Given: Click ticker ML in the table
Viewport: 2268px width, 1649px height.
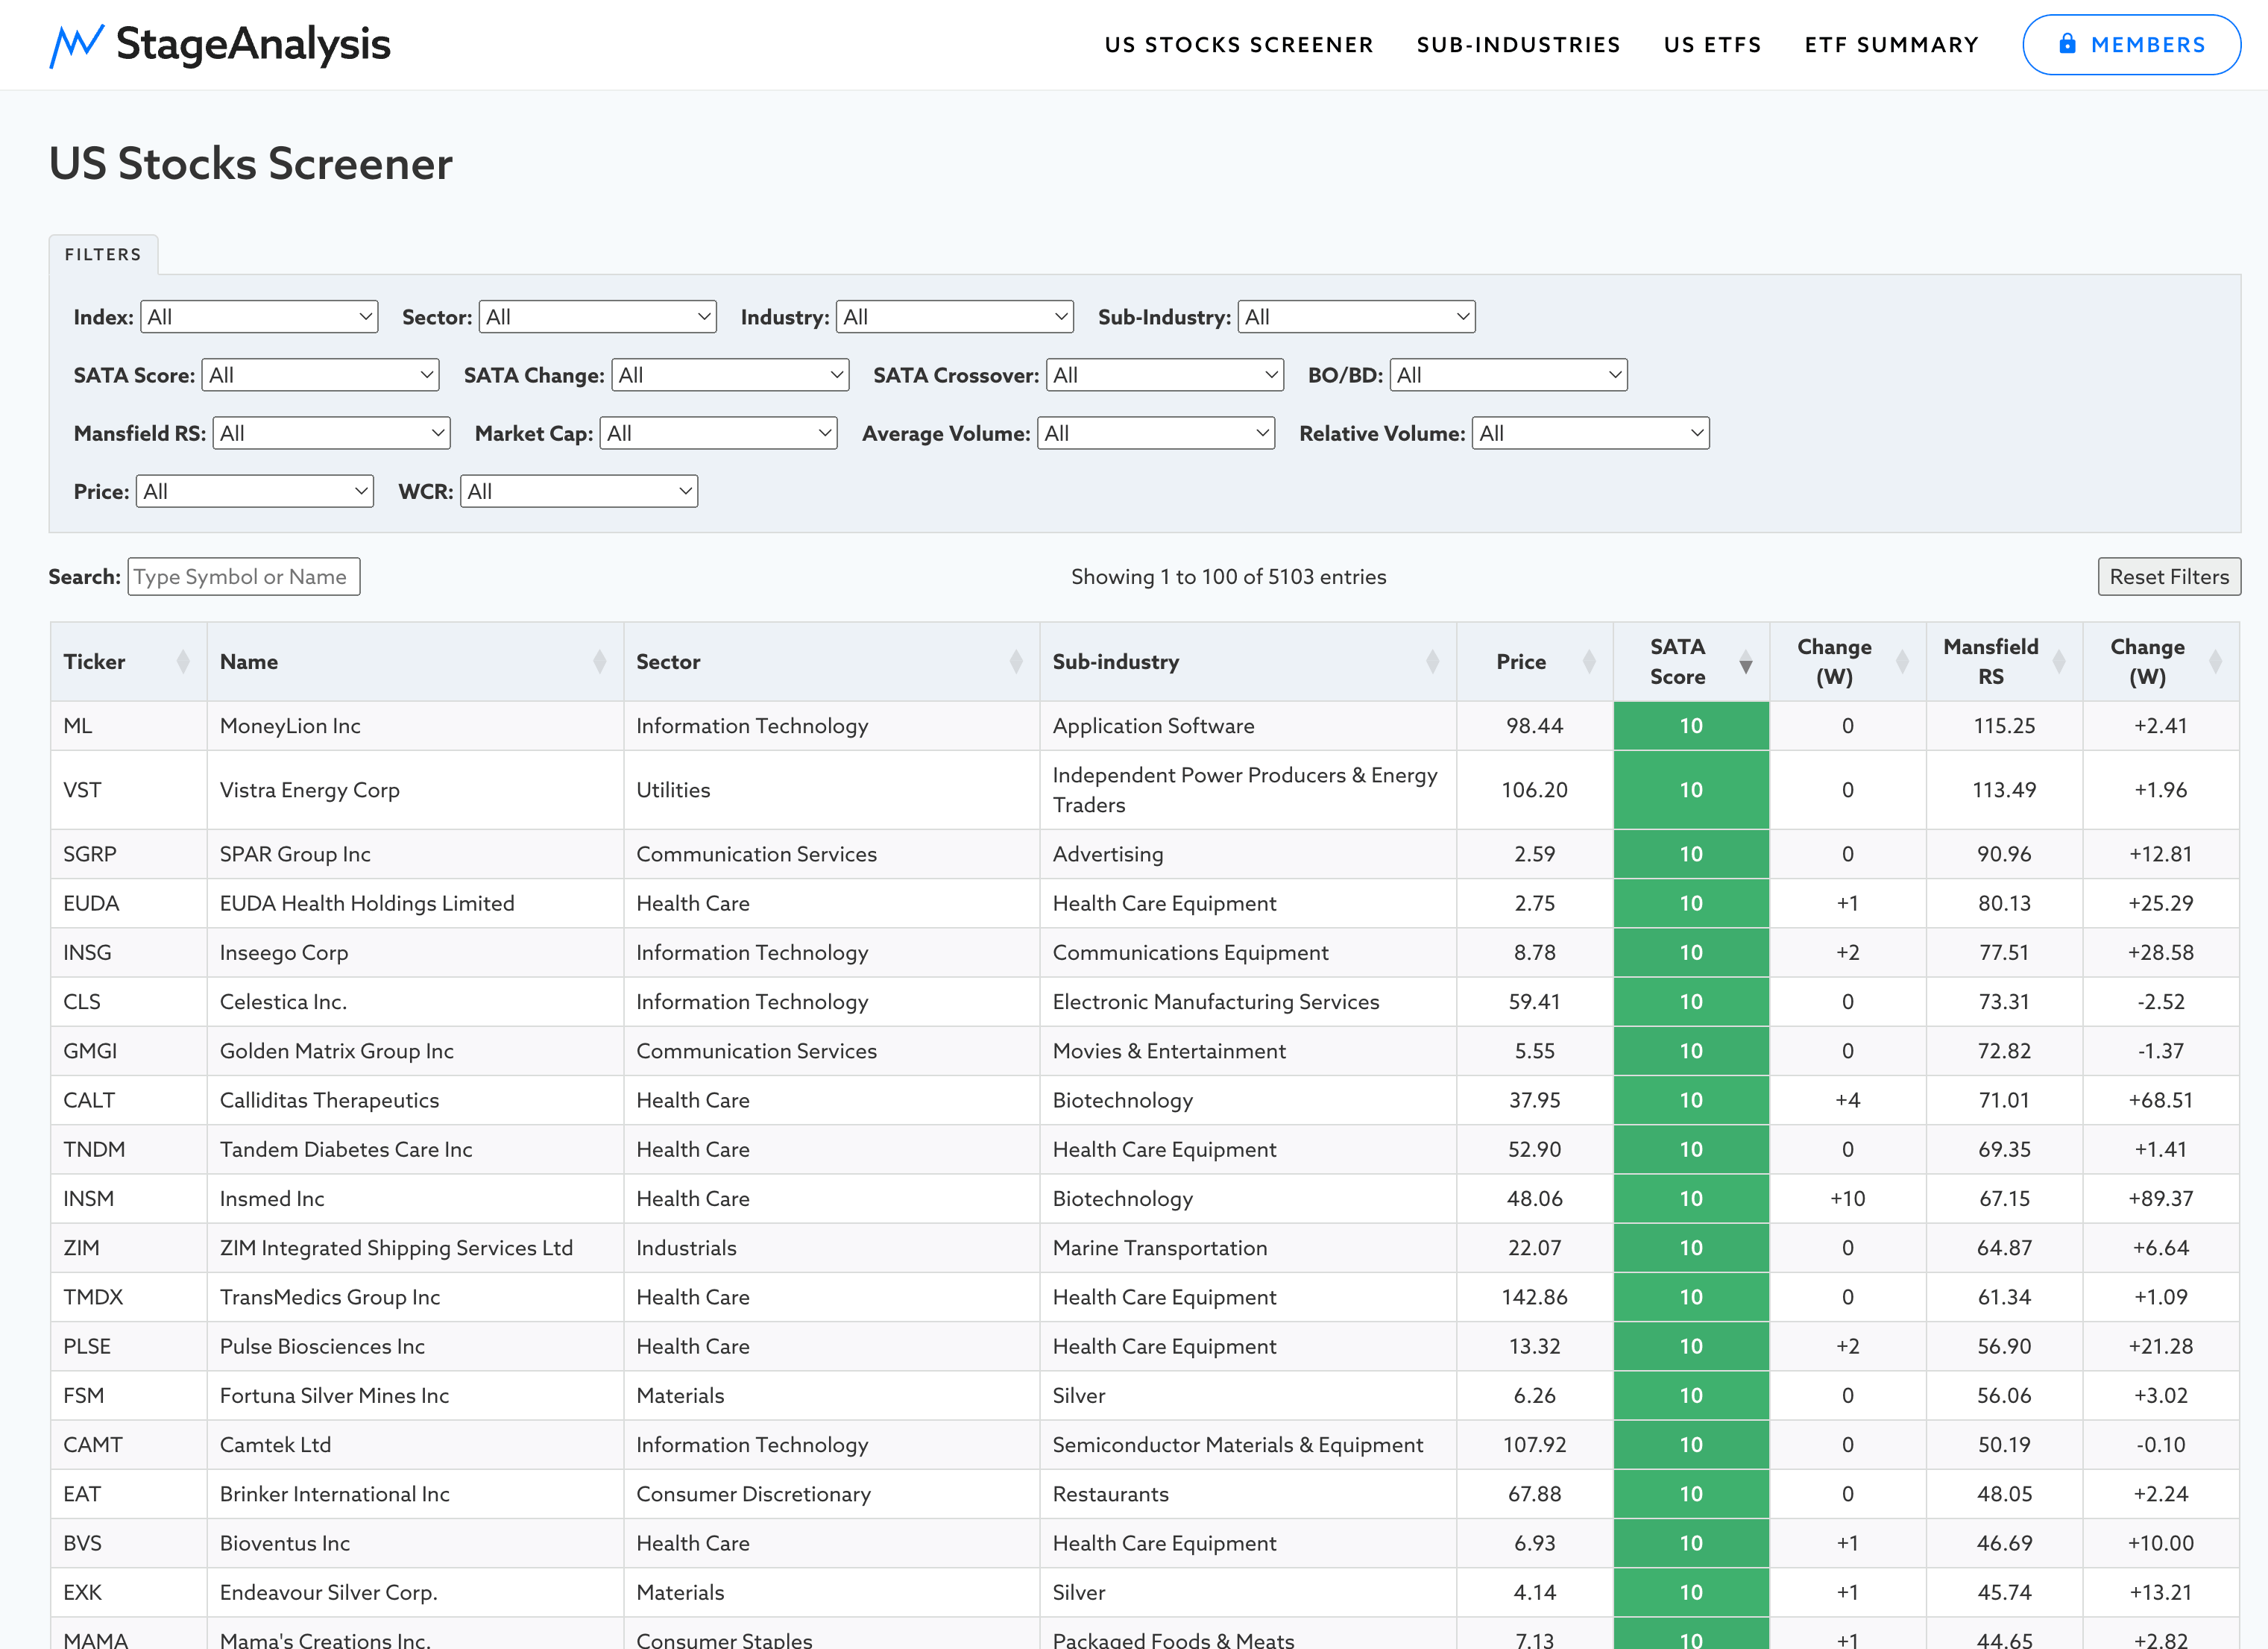Looking at the screenshot, I should [78, 726].
